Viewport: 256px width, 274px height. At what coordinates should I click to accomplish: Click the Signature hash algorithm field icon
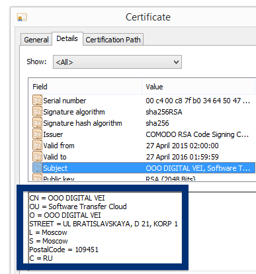(37, 122)
